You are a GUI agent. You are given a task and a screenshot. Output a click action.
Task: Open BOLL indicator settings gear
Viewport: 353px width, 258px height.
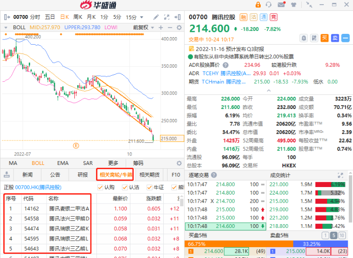click(179, 28)
